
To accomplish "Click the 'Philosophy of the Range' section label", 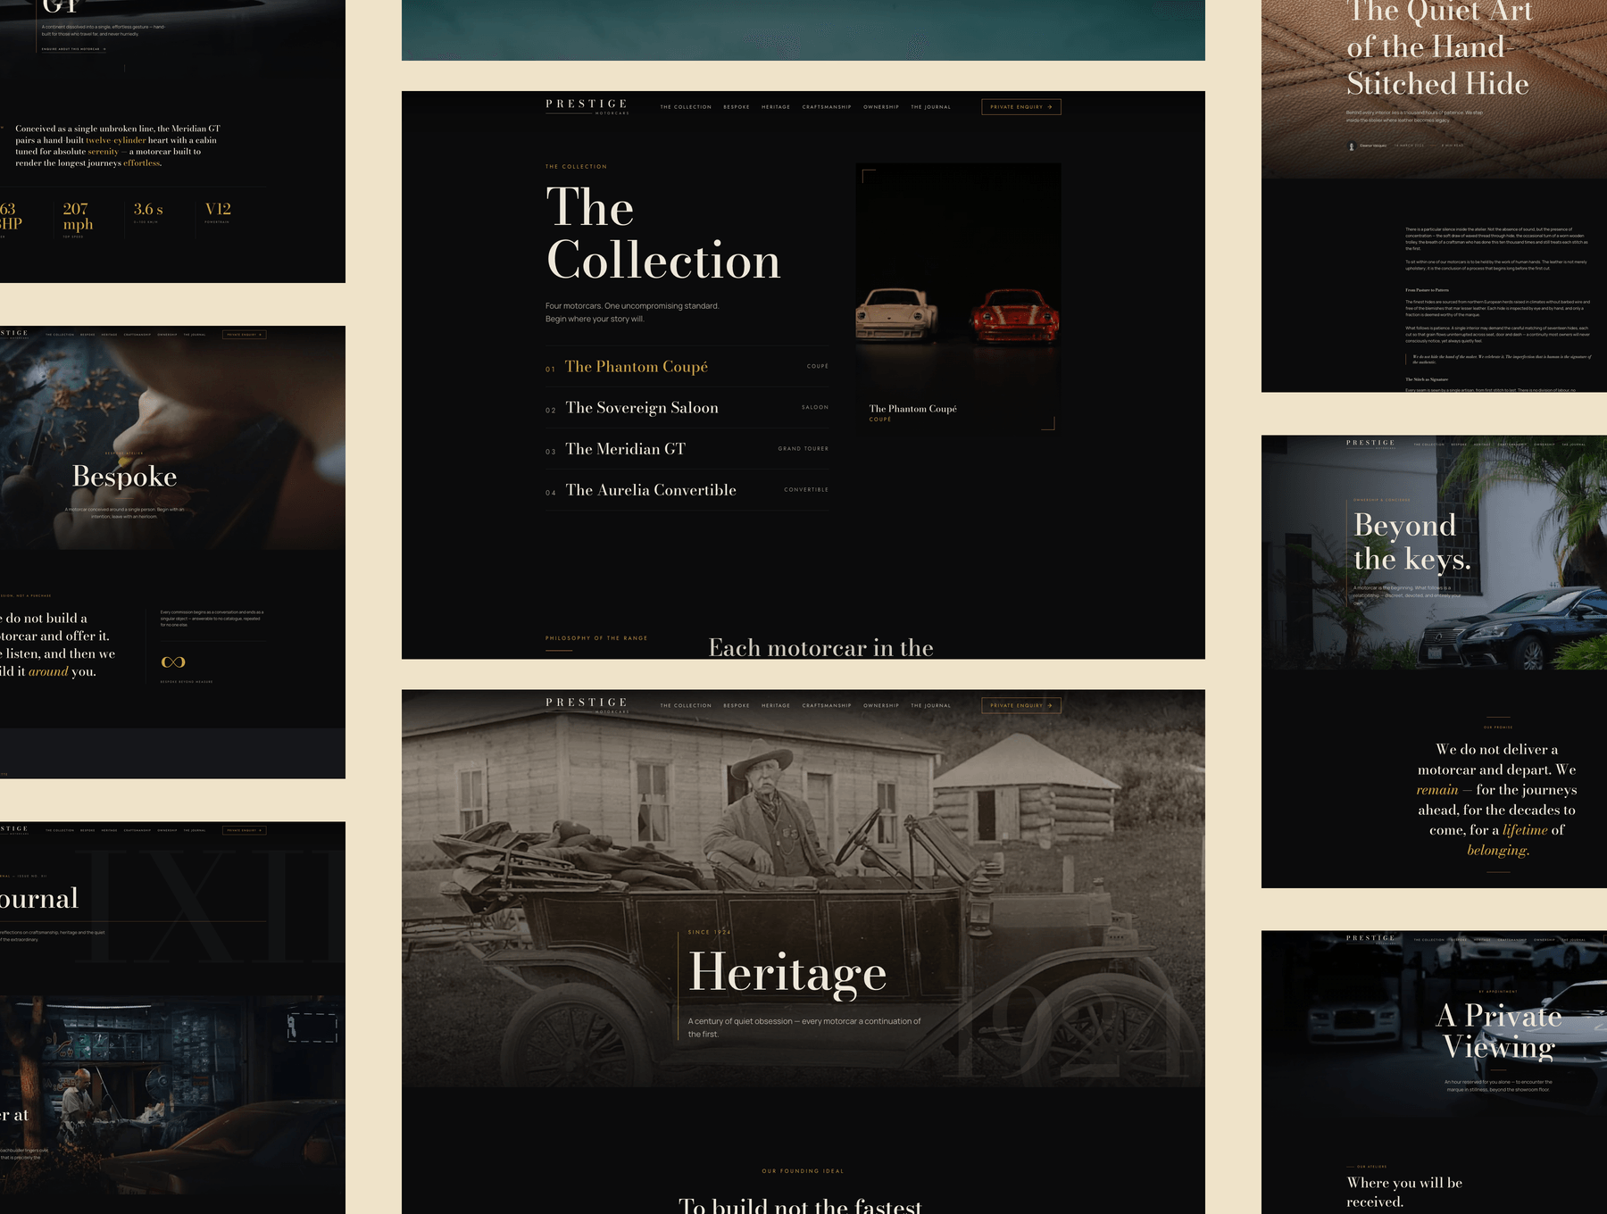I will 596,638.
